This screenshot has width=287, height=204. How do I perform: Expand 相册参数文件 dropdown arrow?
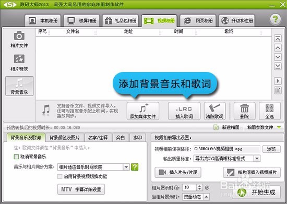pos(279,127)
